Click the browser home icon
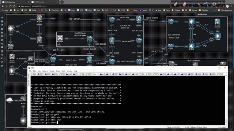Screen dimensions: 234x131 coord(14,7)
